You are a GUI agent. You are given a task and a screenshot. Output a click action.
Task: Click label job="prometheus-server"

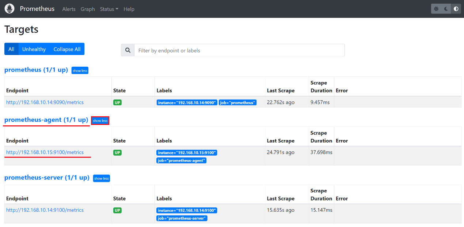point(182,218)
